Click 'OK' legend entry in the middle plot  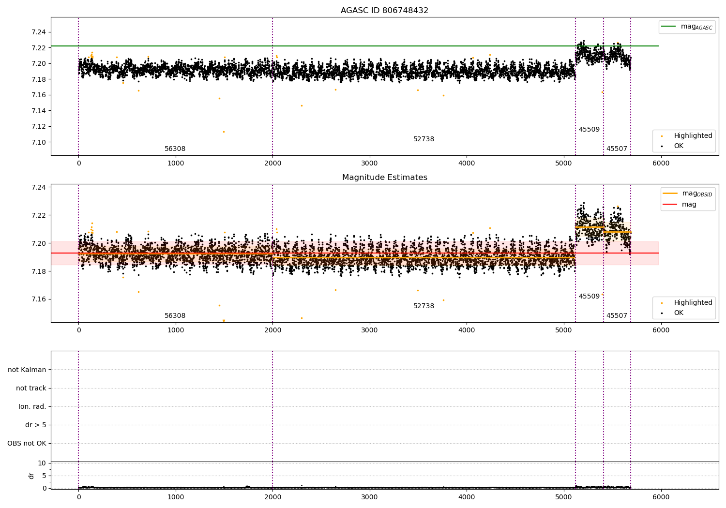point(679,313)
